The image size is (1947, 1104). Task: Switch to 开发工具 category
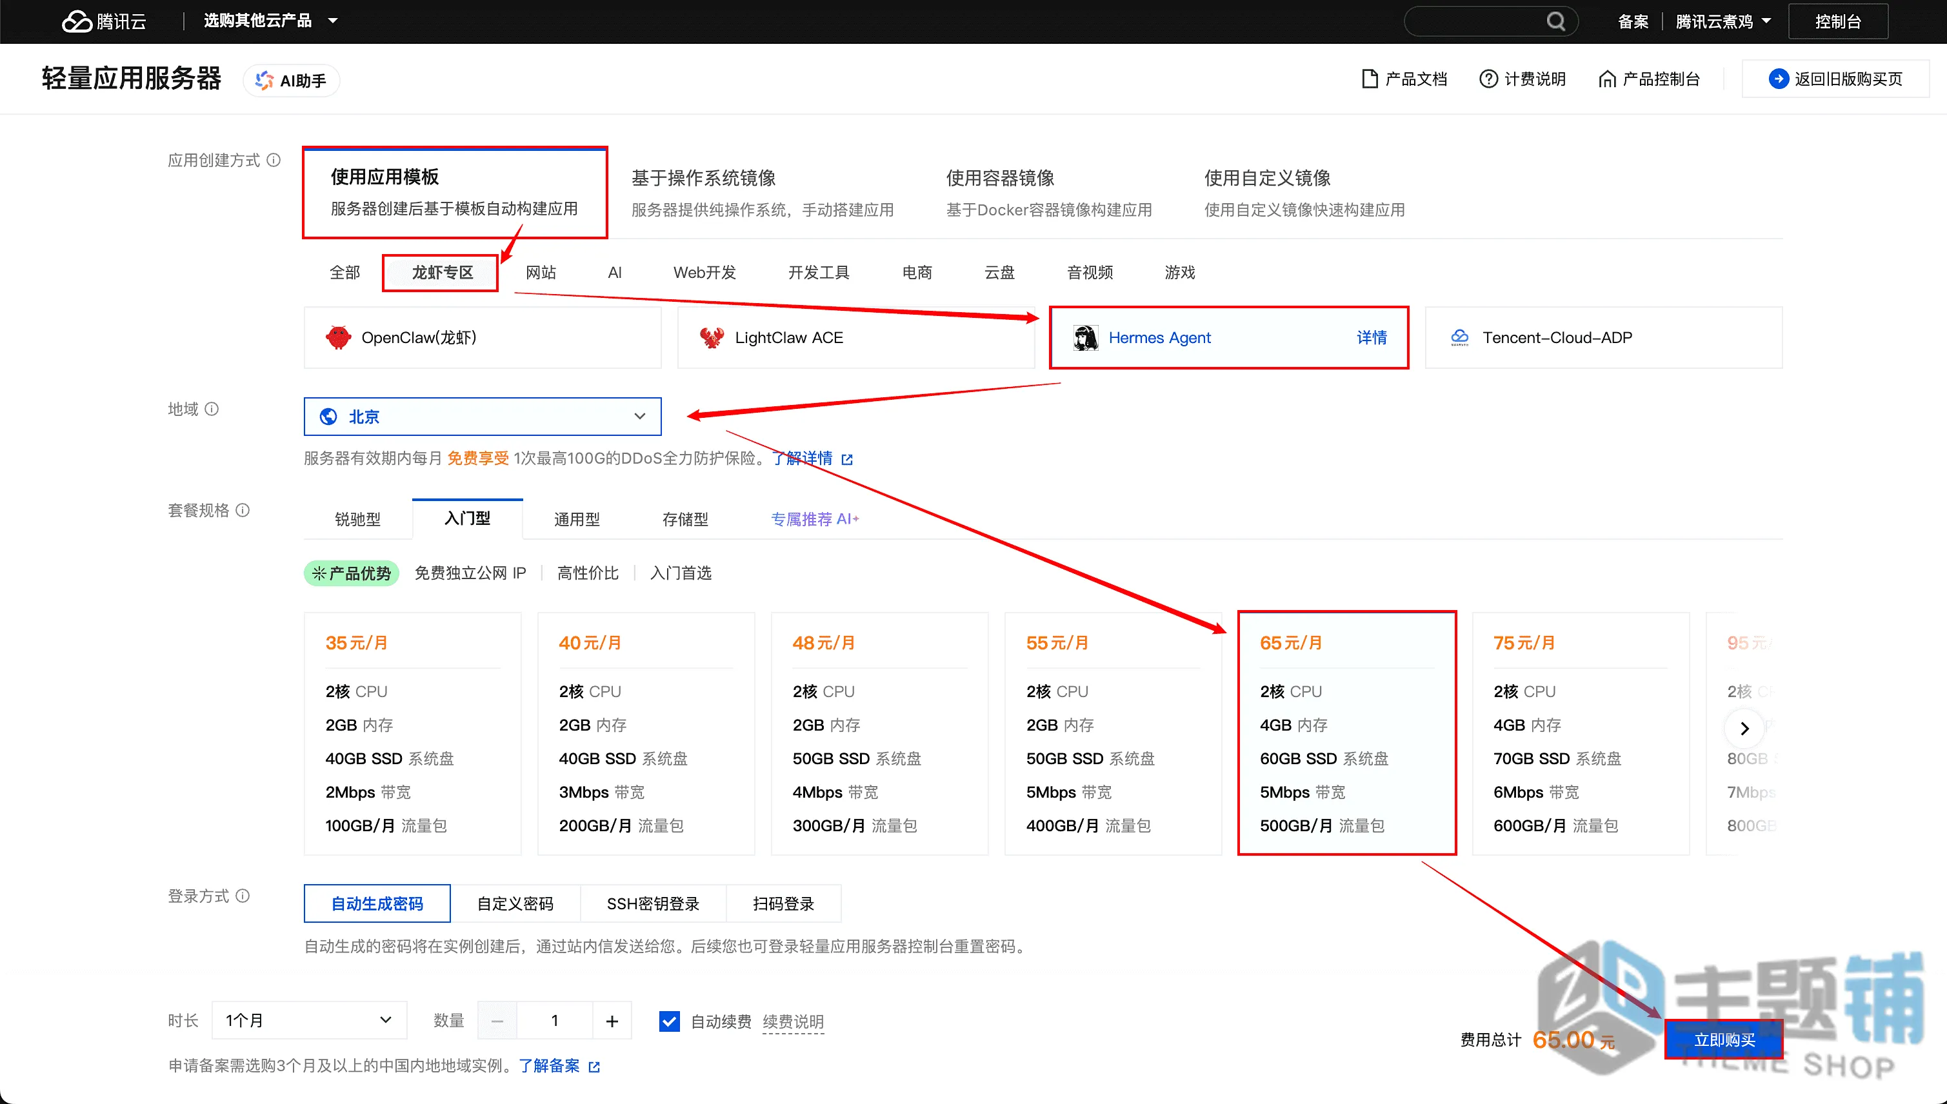819,272
